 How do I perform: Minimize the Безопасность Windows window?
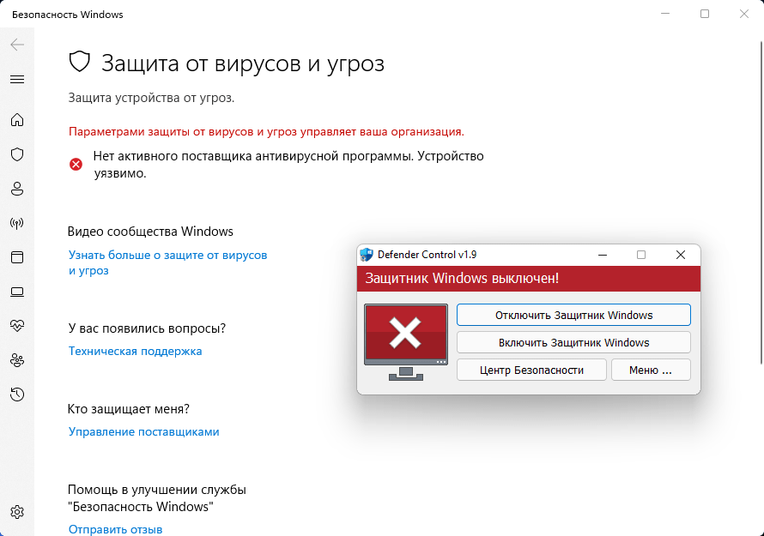pyautogui.click(x=665, y=14)
